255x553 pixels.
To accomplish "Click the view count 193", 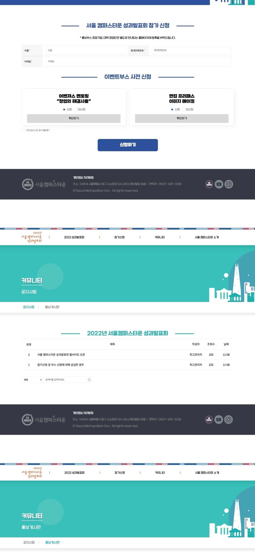I will tap(211, 355).
